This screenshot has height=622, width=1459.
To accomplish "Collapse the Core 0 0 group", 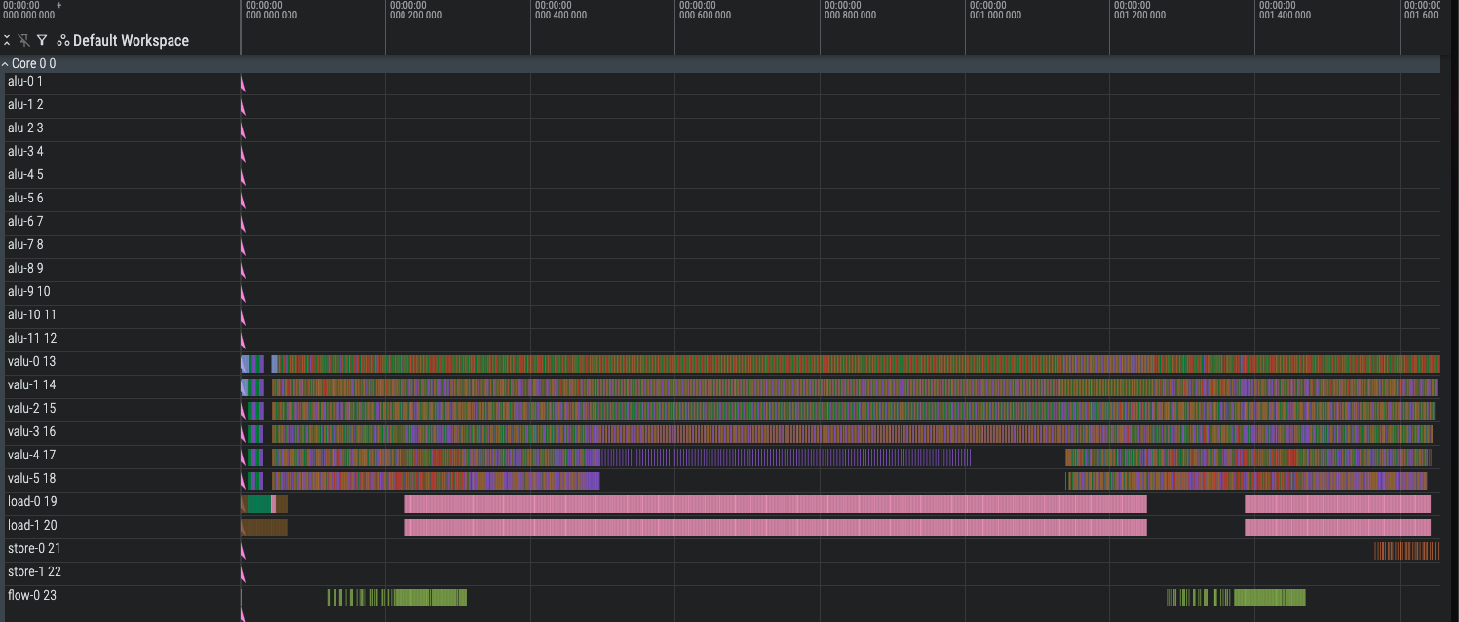I will [7, 62].
